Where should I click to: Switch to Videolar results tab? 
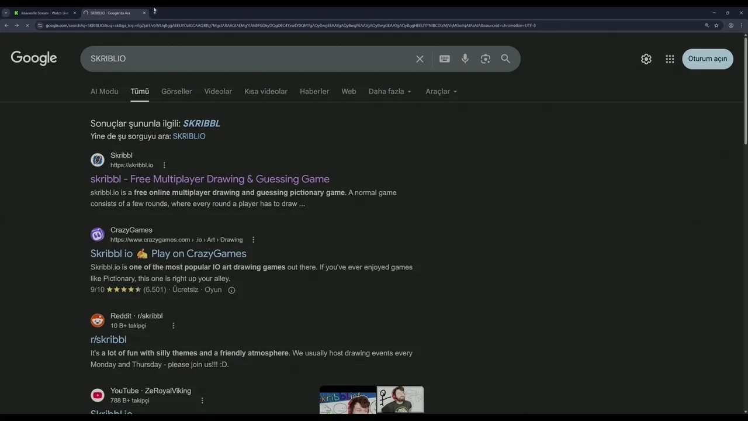point(218,91)
